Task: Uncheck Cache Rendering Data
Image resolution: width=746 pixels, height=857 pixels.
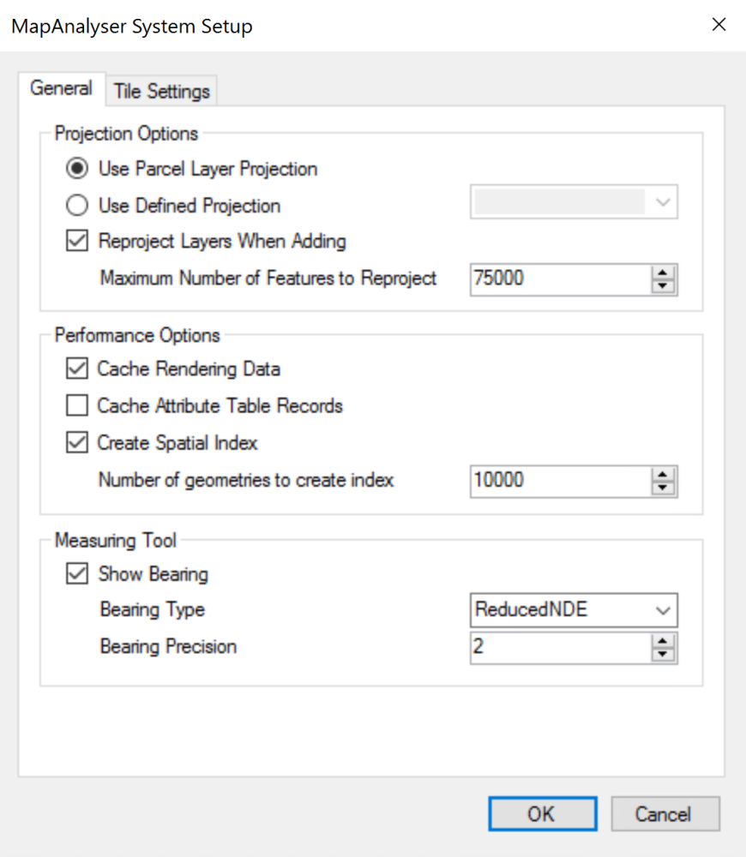Action: [x=76, y=369]
